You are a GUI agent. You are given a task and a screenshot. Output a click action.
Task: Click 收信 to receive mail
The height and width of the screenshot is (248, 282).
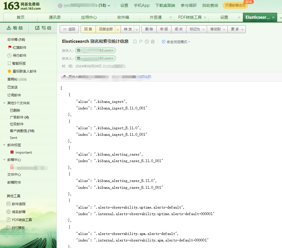tap(15, 28)
